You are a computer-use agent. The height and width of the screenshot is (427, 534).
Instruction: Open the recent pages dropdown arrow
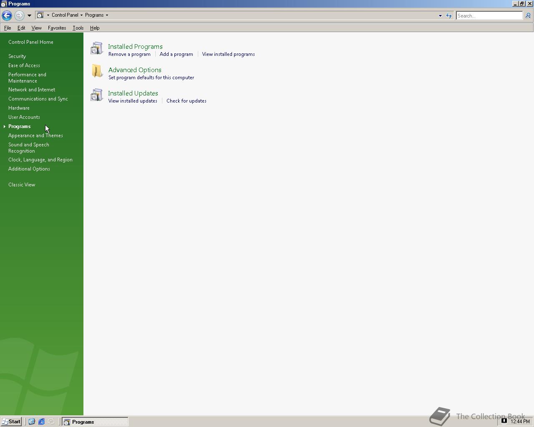pyautogui.click(x=29, y=15)
